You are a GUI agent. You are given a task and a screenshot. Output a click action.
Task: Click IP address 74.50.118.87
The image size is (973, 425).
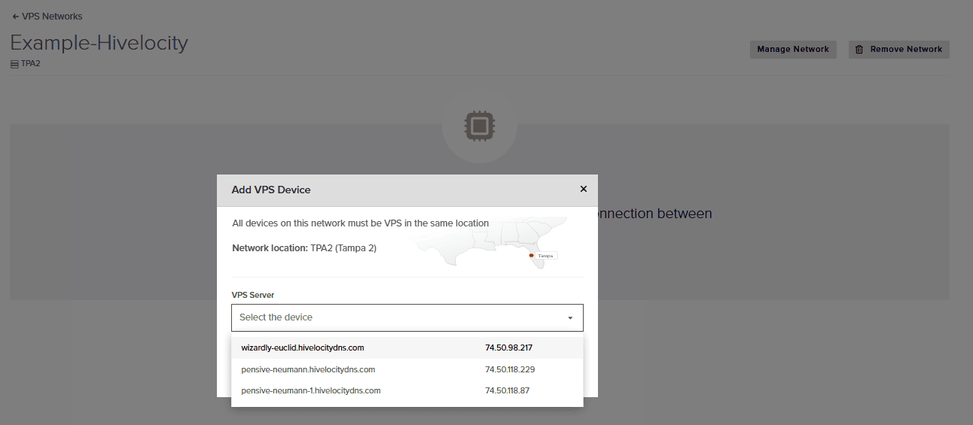click(x=508, y=390)
